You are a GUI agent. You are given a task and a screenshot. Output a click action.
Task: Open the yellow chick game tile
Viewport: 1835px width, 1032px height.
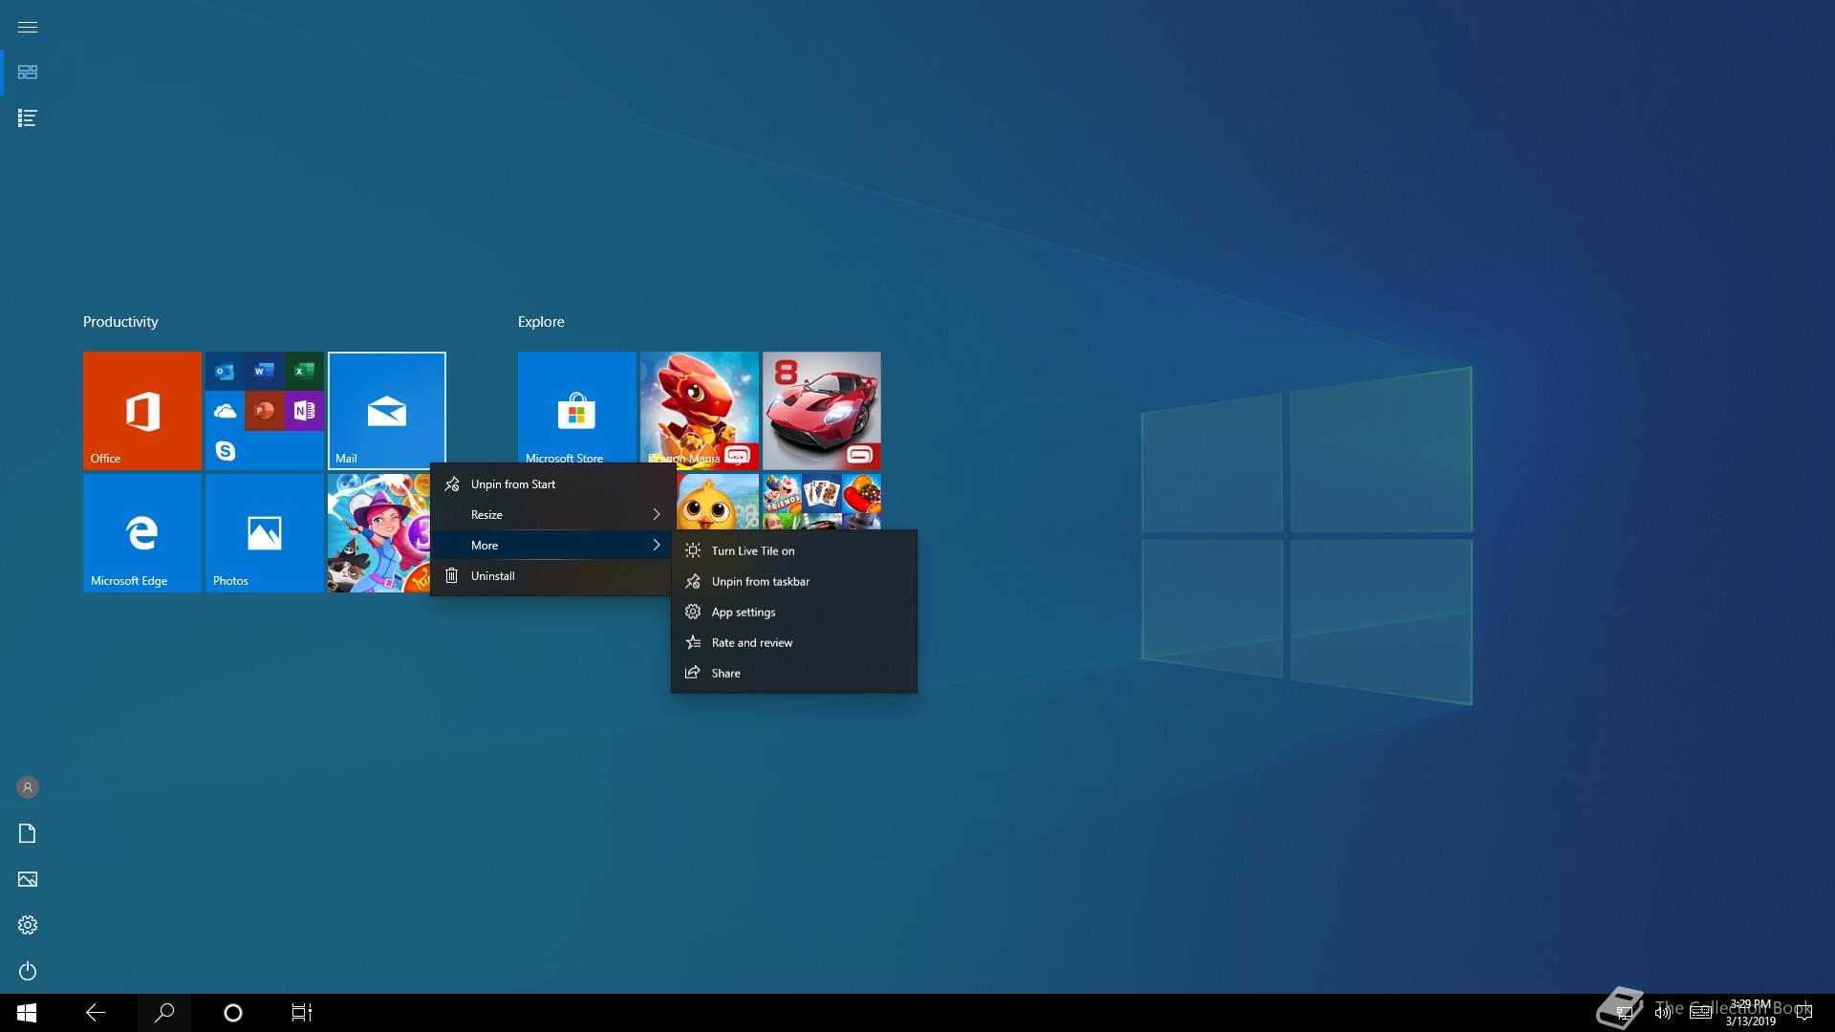coord(718,502)
